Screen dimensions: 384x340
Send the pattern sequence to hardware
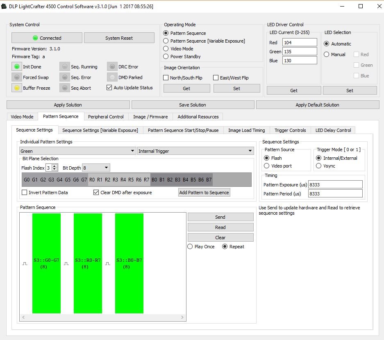(x=220, y=217)
